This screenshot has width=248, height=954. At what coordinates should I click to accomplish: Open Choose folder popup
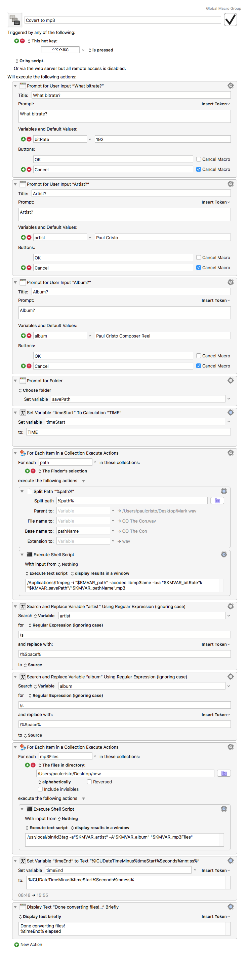35,390
